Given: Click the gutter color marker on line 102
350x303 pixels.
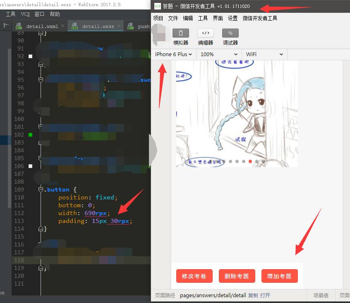Looking at the screenshot, I should (x=30, y=135).
